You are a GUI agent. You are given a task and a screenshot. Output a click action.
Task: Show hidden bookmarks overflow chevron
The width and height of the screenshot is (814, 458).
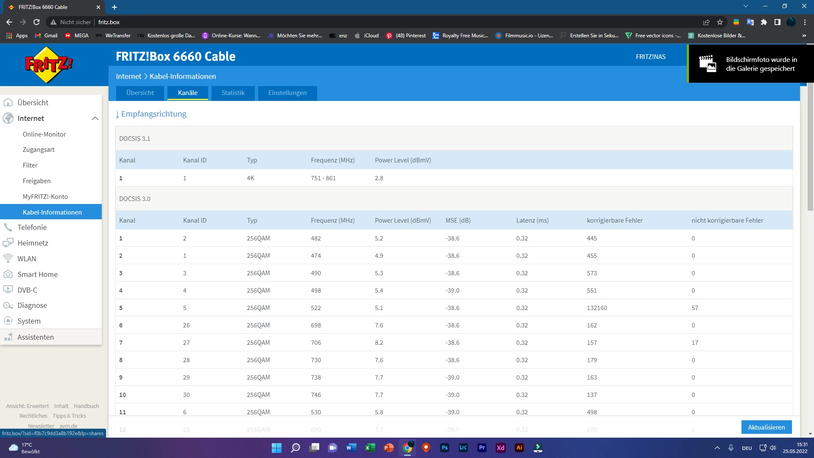[x=804, y=36]
